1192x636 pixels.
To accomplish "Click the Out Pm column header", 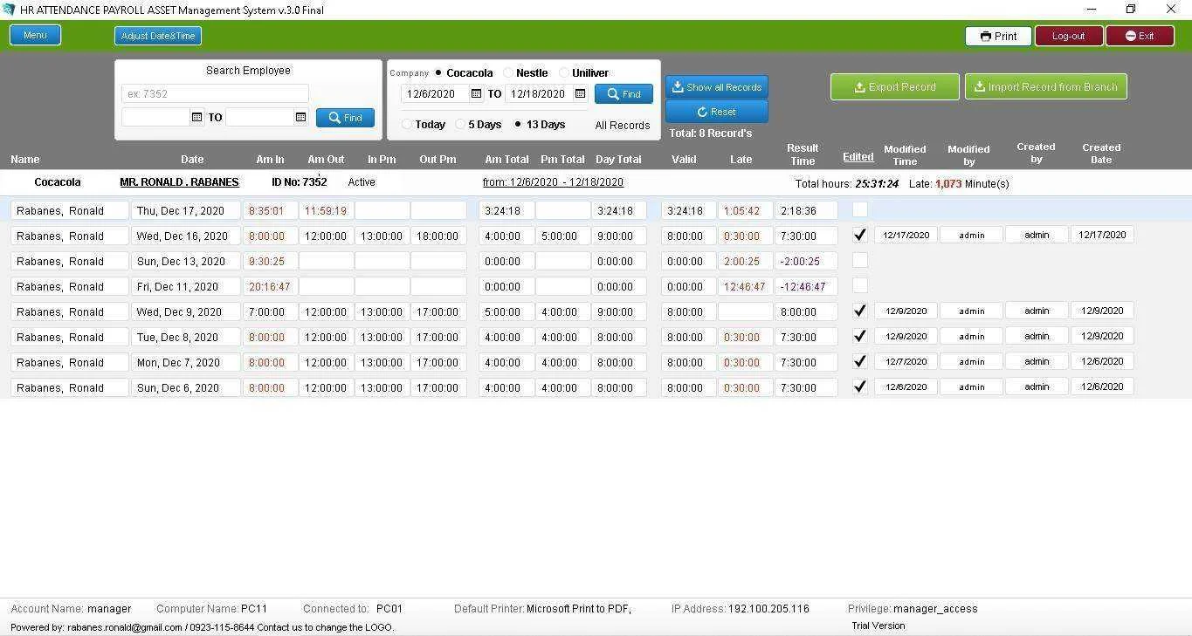I will pos(438,160).
